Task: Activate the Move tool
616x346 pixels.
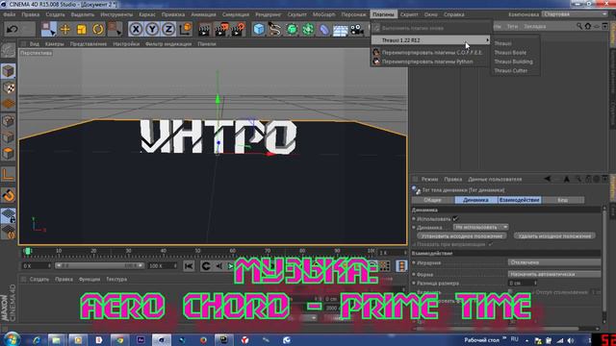Action: (65, 30)
